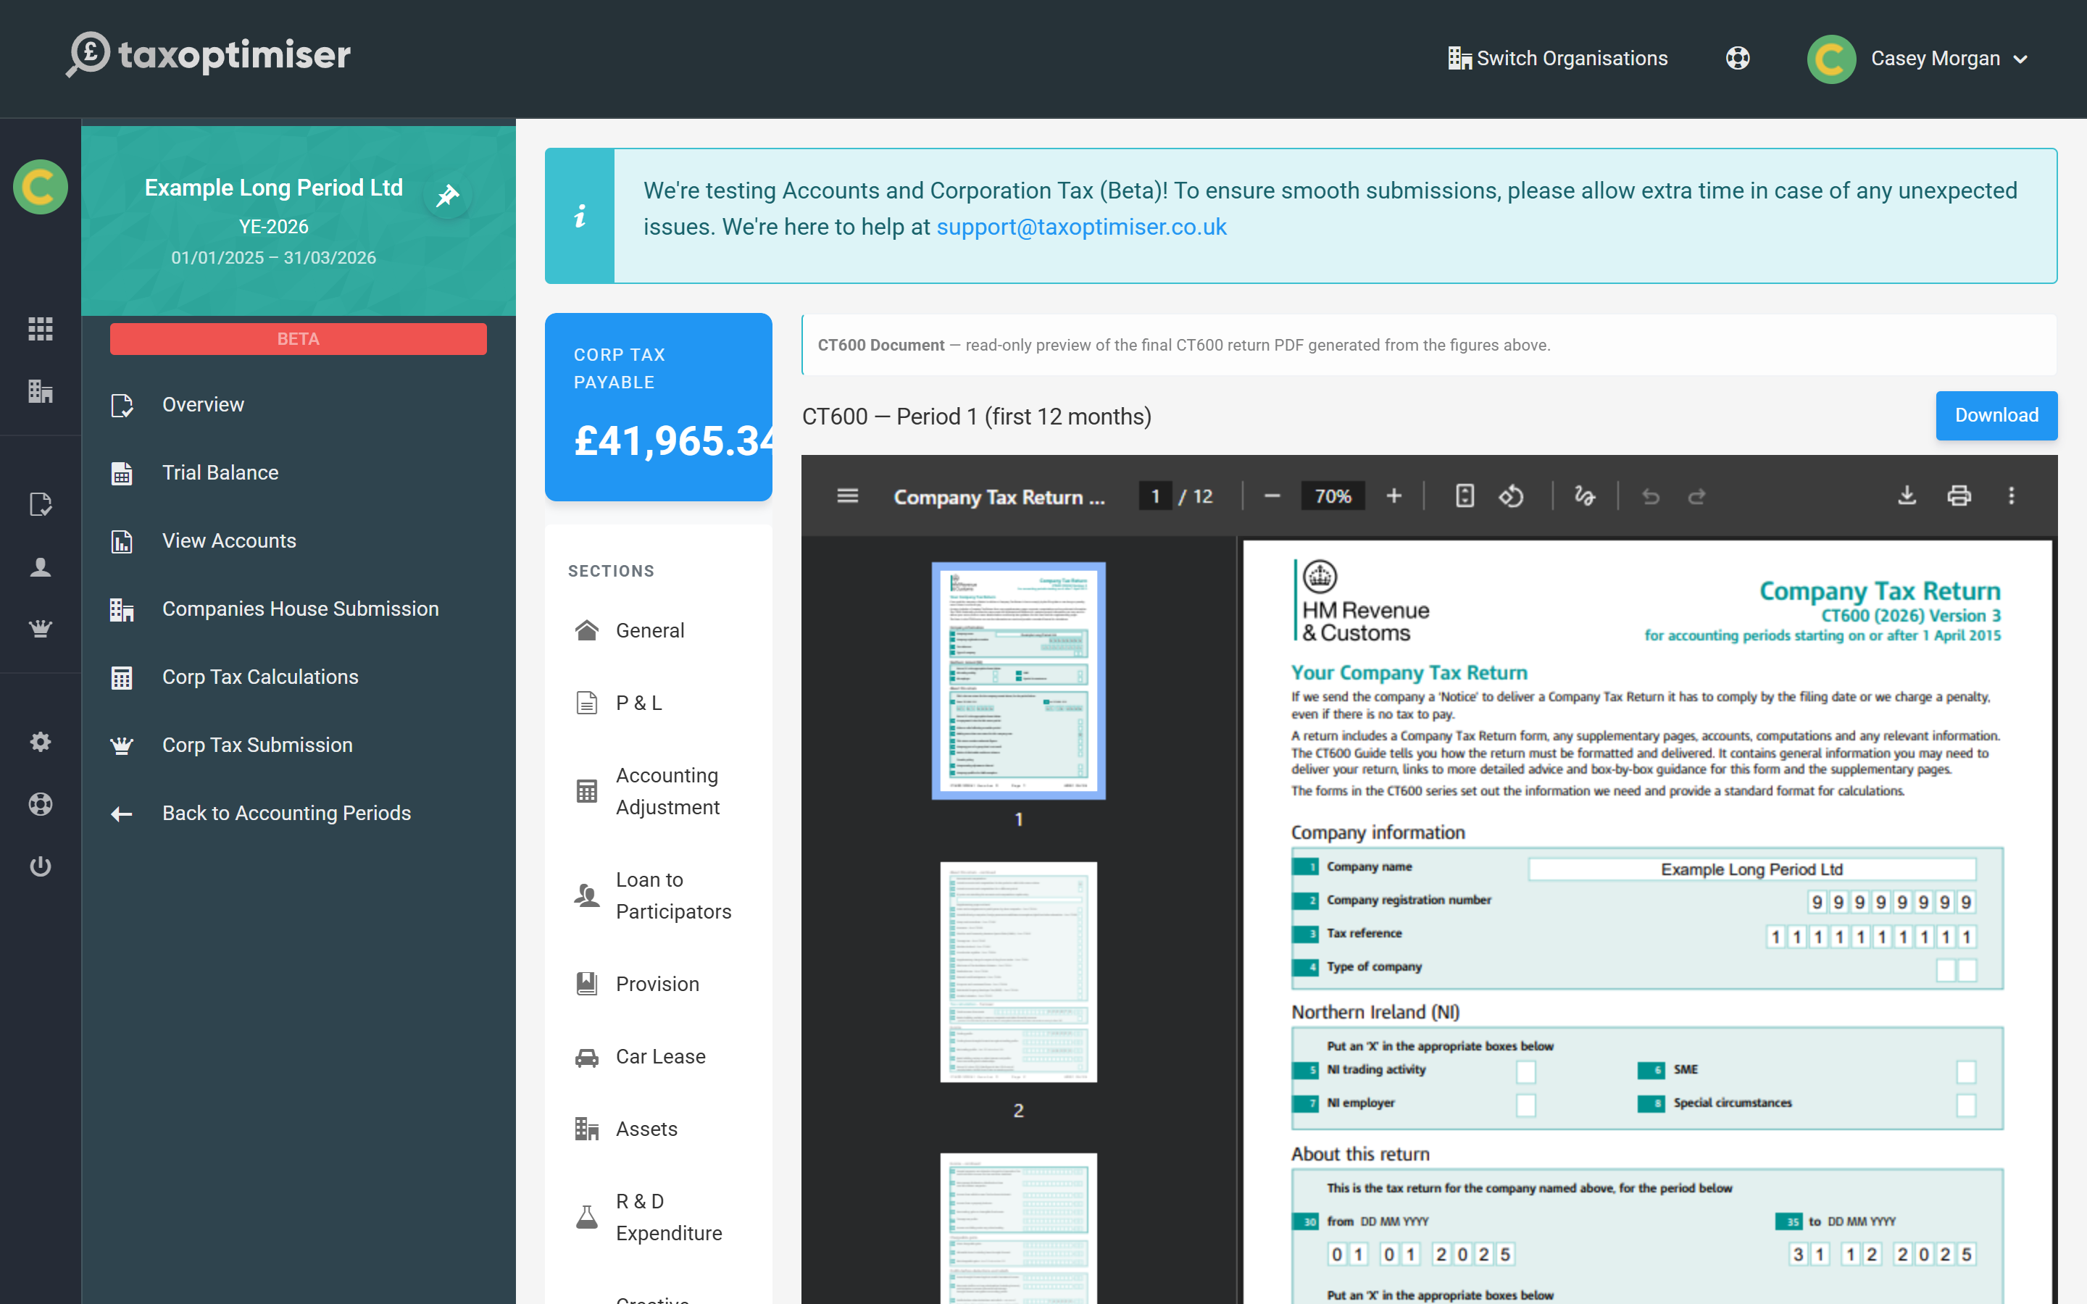Click the power logout icon in left rail

click(x=41, y=866)
